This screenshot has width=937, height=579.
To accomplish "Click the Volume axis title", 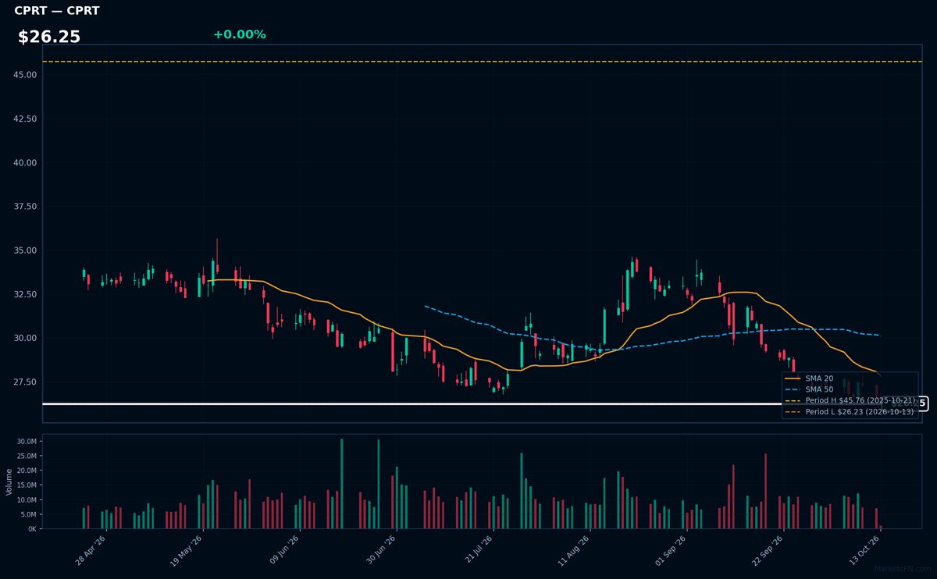I will [9, 481].
